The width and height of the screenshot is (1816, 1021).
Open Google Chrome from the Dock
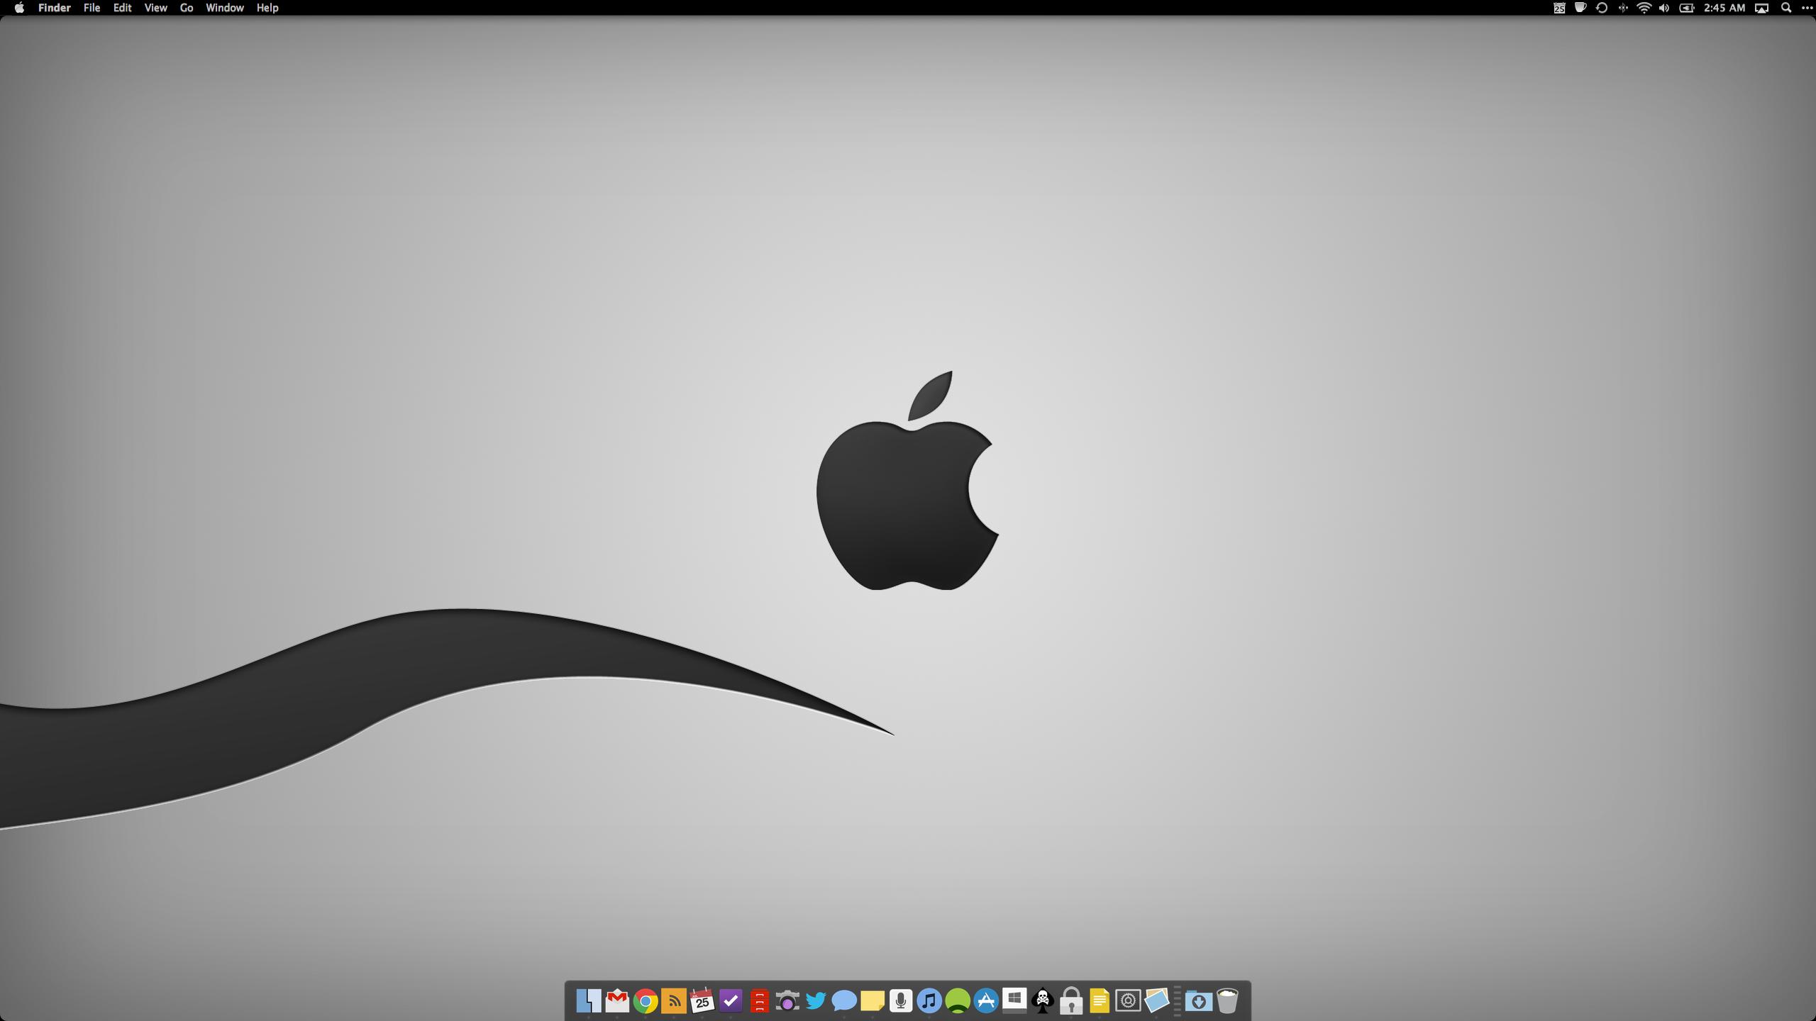coord(646,1000)
